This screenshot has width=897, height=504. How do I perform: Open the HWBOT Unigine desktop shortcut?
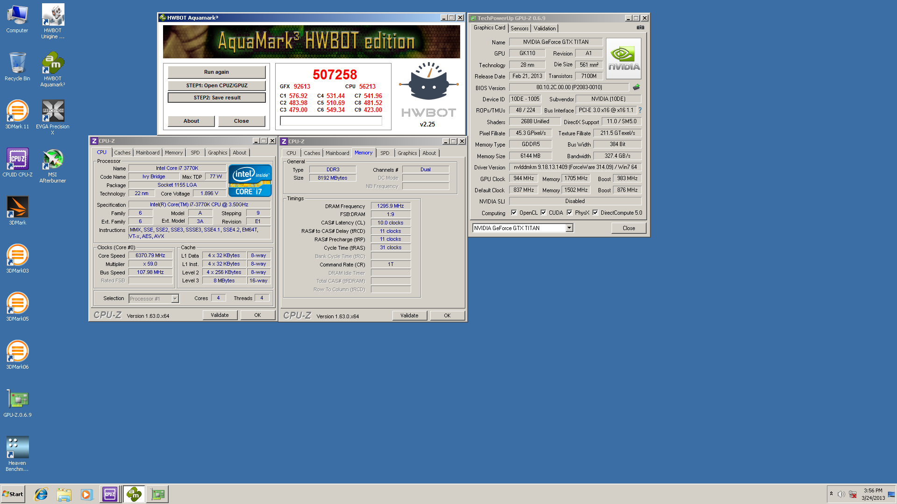53,21
